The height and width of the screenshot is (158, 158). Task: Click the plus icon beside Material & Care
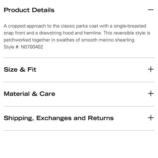[x=151, y=93]
